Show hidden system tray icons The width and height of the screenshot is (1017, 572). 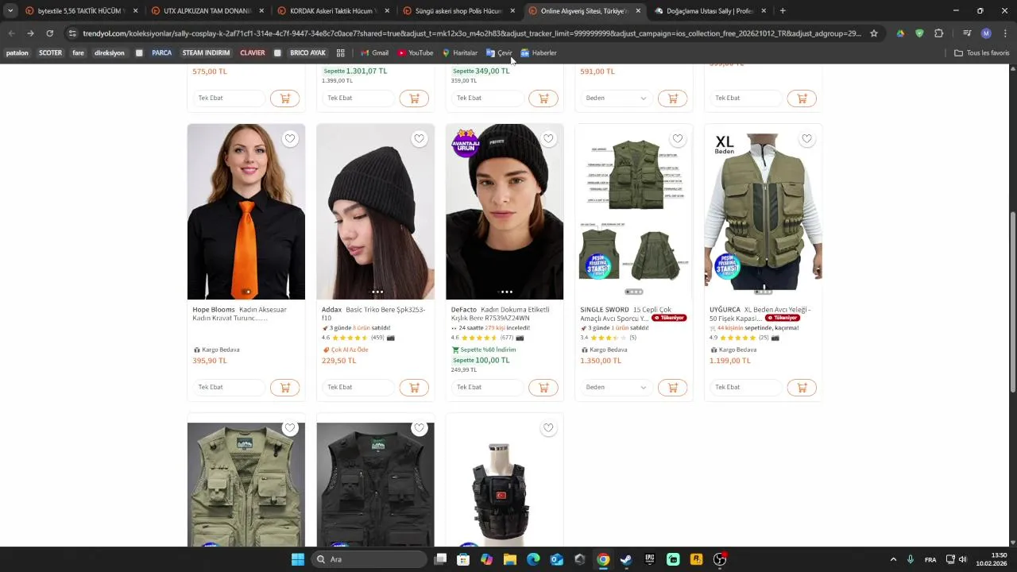click(893, 559)
